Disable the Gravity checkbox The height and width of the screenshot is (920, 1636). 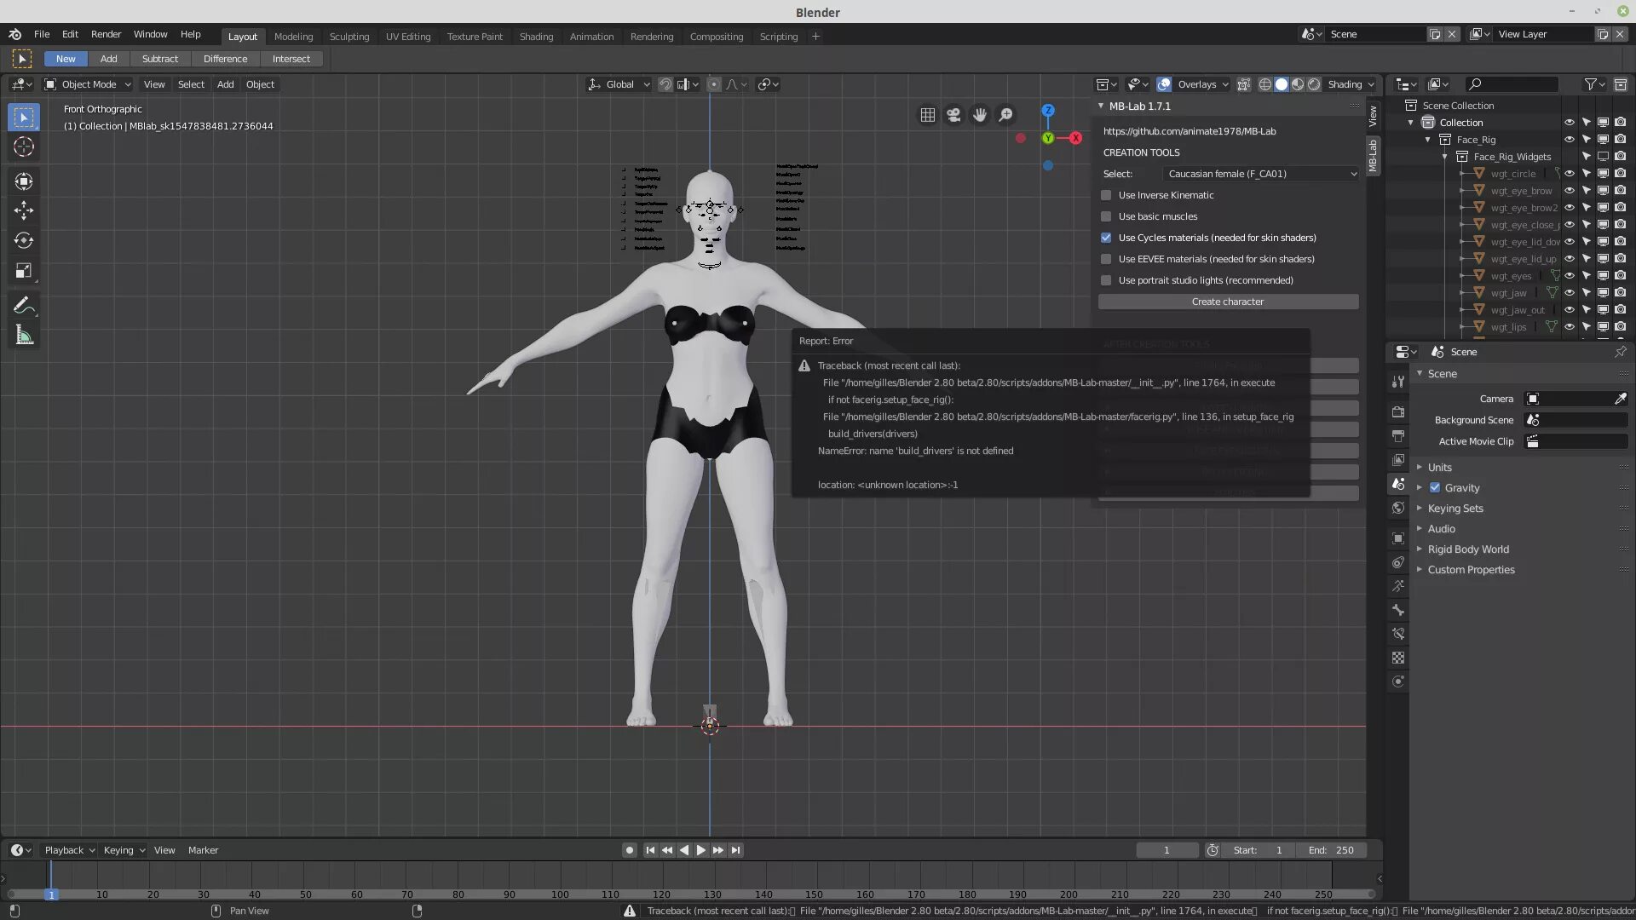[1435, 488]
